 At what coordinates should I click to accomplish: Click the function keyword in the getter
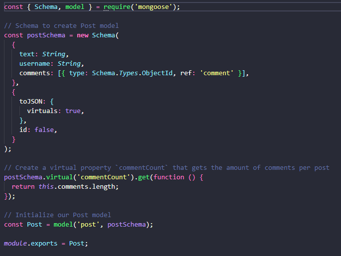coord(169,177)
